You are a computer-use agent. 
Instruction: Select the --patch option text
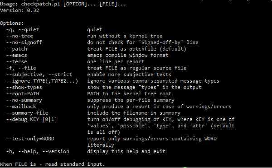[17, 49]
